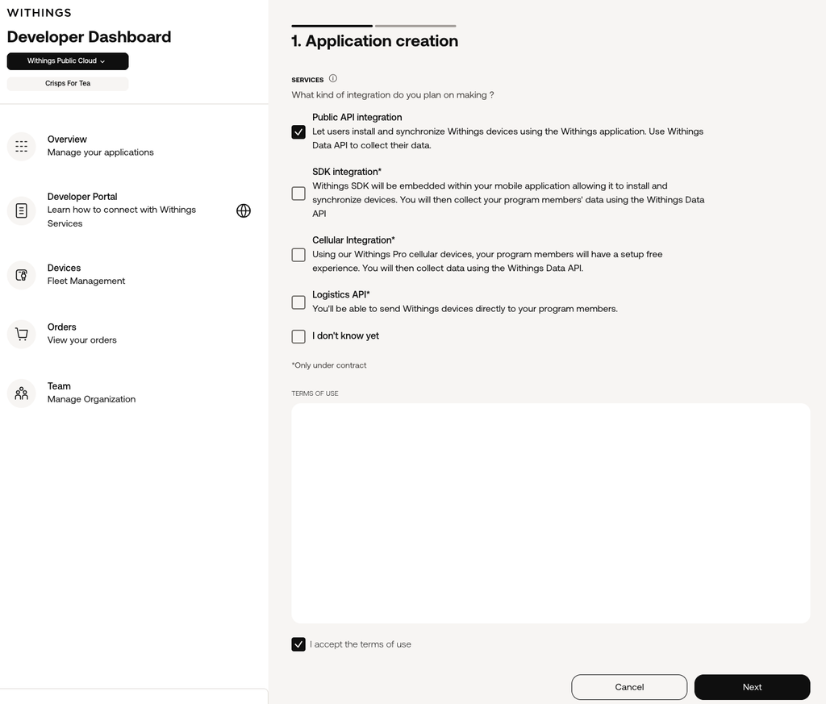826x704 pixels.
Task: Open the Crisps For Tea organization selector
Action: (x=68, y=84)
